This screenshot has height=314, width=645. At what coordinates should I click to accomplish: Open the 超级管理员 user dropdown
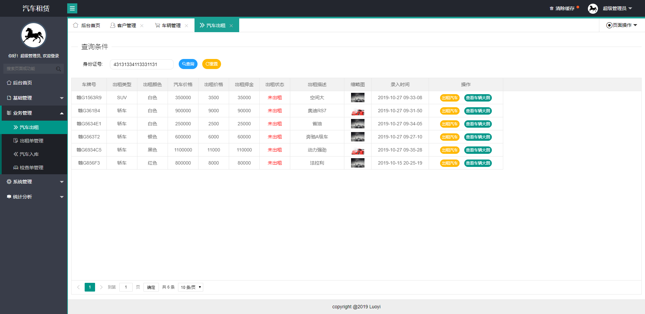617,8
